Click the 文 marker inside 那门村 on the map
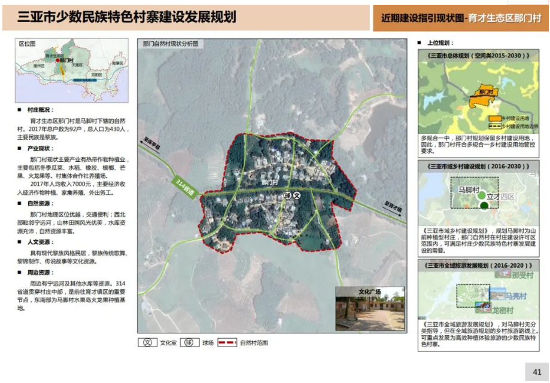 (x=296, y=195)
